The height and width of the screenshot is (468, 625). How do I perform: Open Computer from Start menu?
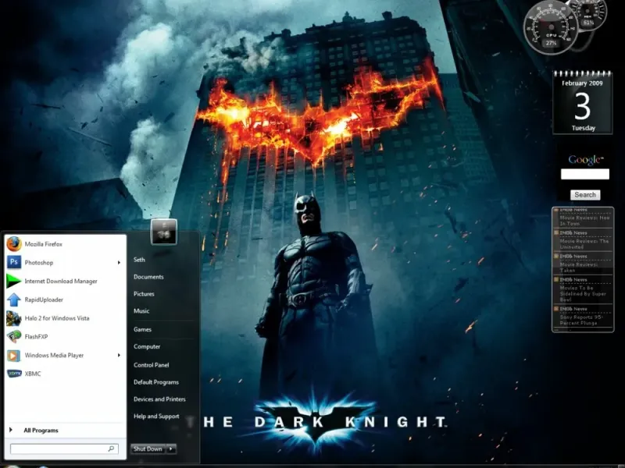click(147, 346)
